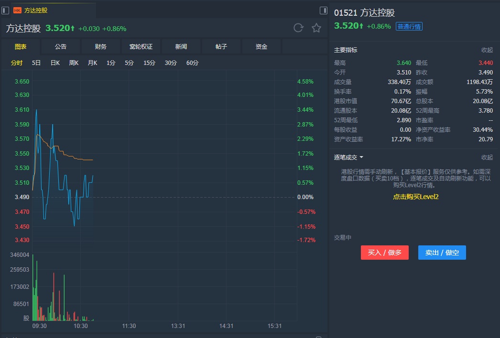Click the 卖出 / 做空 button

coord(442,253)
